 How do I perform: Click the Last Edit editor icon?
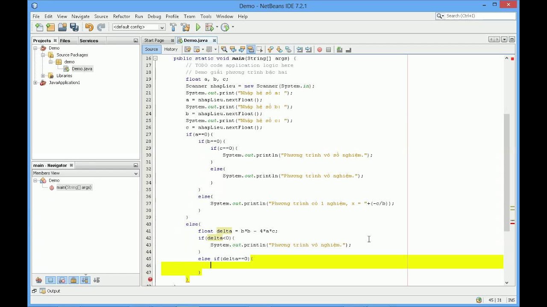188,49
